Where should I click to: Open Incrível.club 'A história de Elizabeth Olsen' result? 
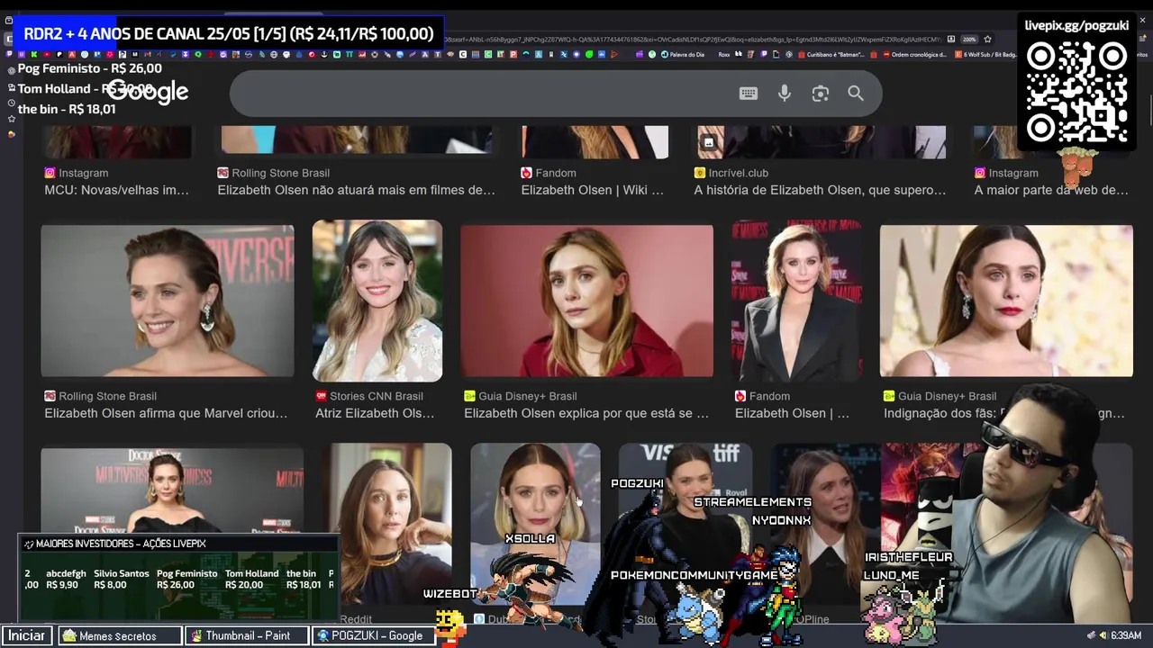click(x=820, y=190)
